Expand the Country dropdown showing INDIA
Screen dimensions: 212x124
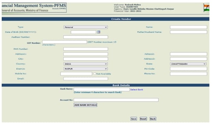pos(85,64)
